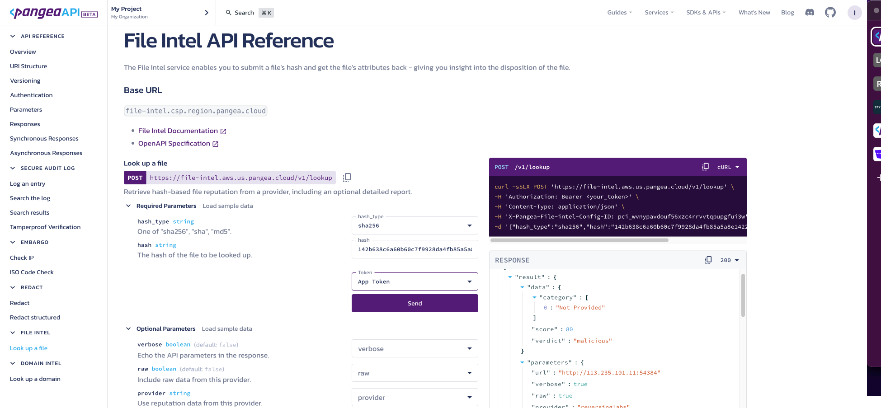Click the response panel vertical scrollbar
Screen dimensions: 881x408
pos(743,295)
